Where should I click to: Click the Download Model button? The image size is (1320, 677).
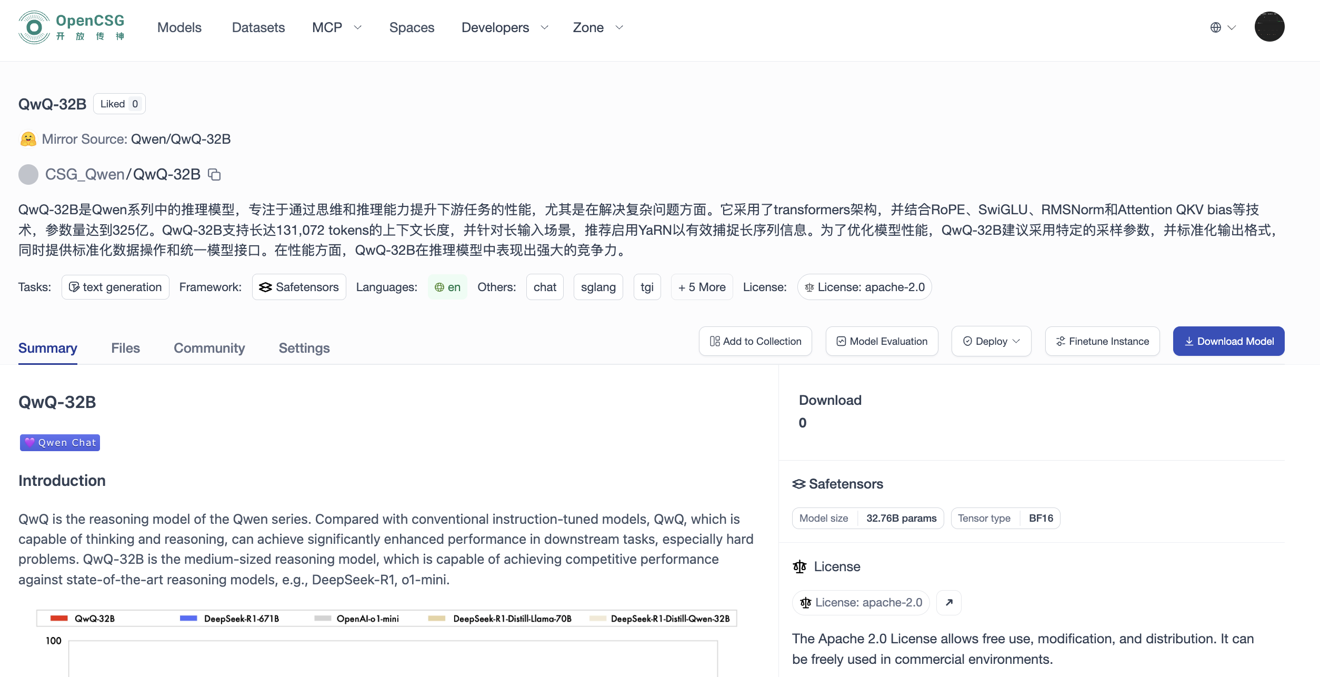(x=1228, y=341)
